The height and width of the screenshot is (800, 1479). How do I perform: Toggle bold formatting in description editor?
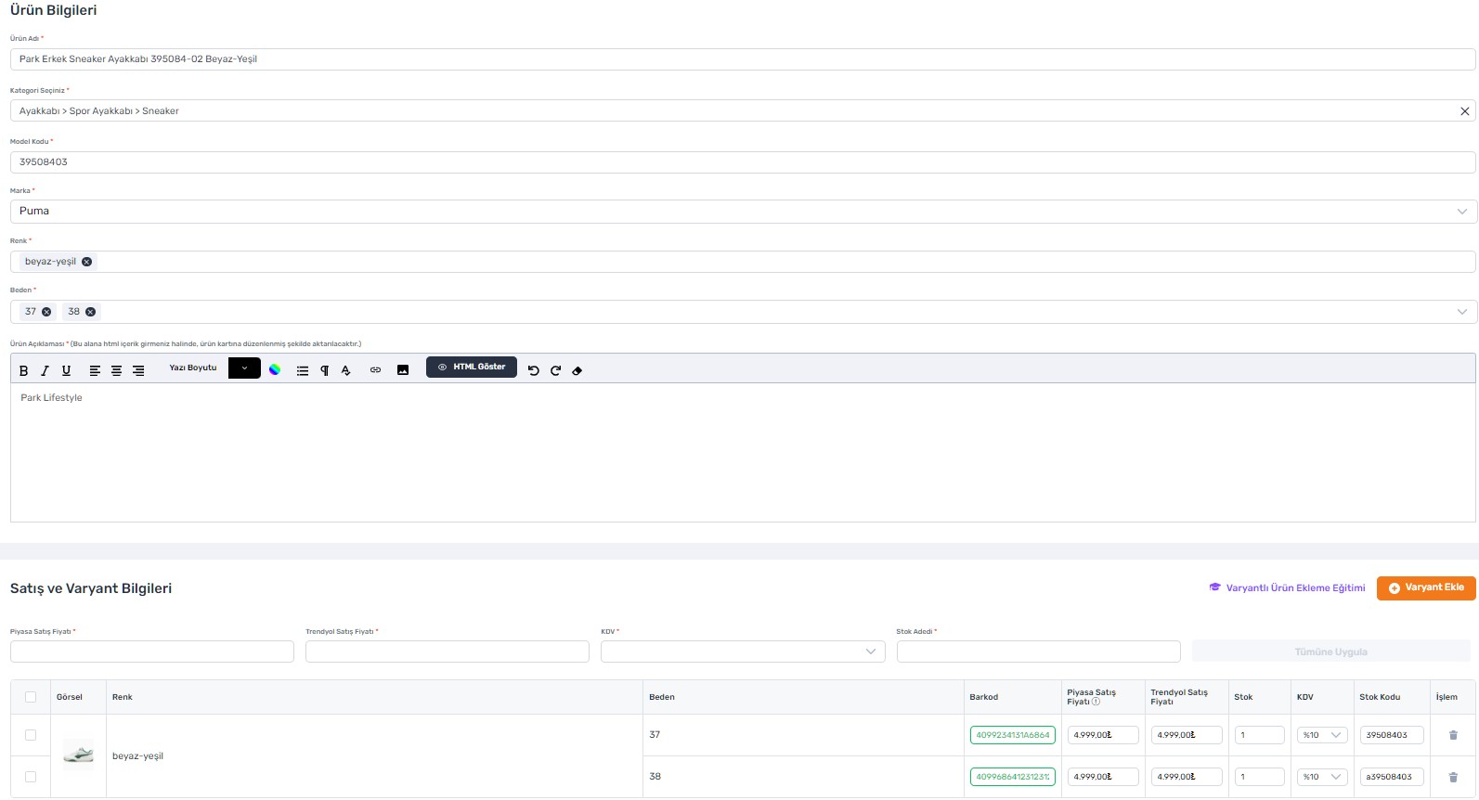coord(24,370)
